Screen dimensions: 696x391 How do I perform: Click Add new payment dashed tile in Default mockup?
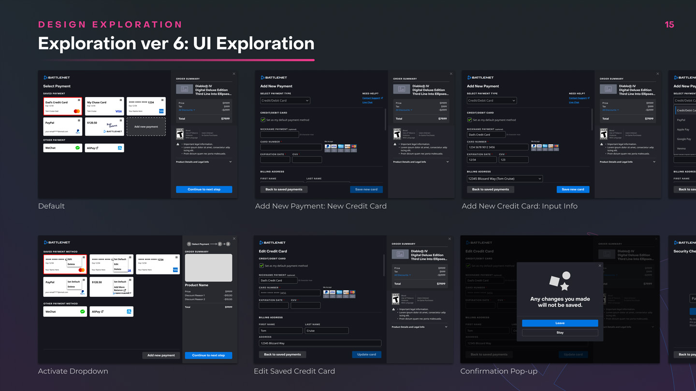click(x=146, y=126)
